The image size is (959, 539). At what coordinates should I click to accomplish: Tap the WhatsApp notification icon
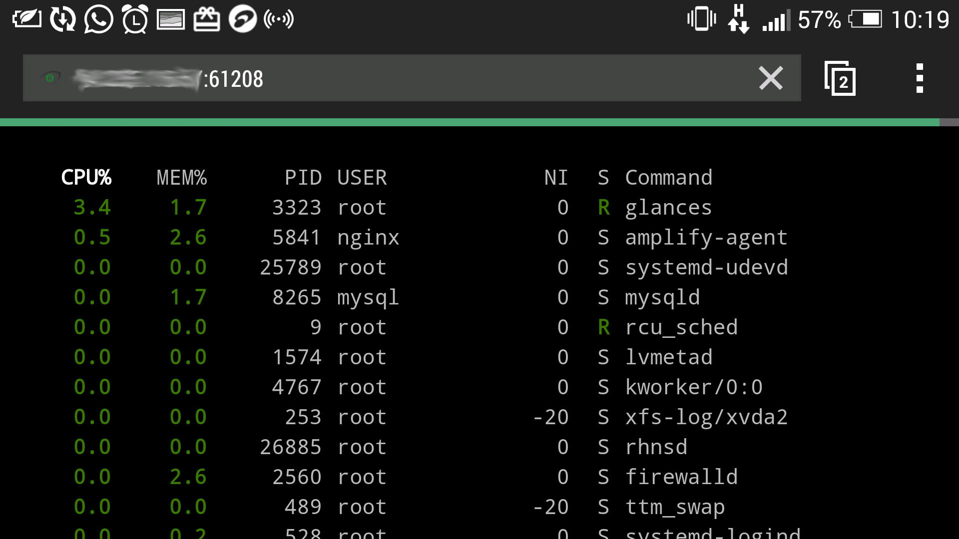click(98, 19)
